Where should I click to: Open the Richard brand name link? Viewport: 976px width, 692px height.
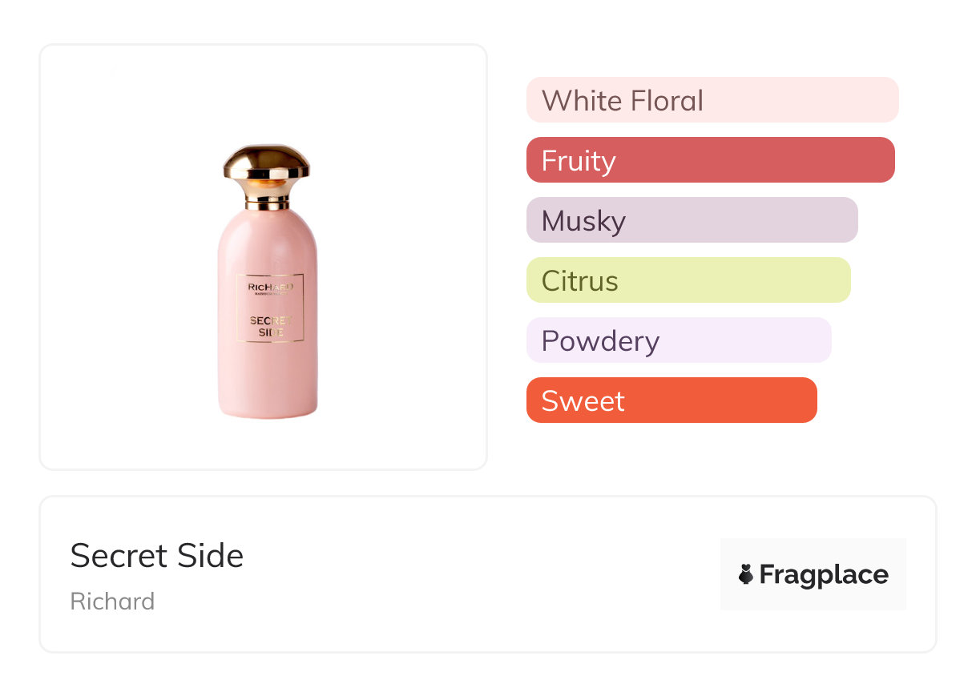coord(112,601)
